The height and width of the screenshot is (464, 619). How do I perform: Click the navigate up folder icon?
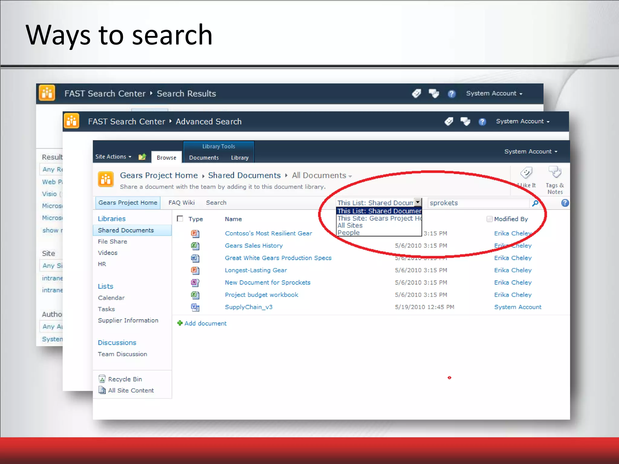click(x=142, y=156)
